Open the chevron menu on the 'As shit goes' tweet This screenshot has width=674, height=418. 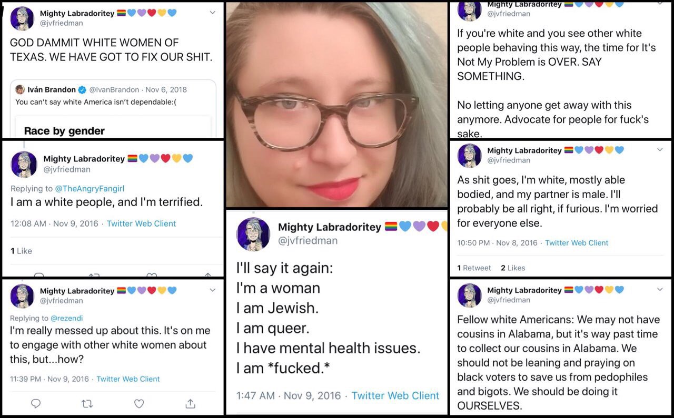tap(660, 150)
